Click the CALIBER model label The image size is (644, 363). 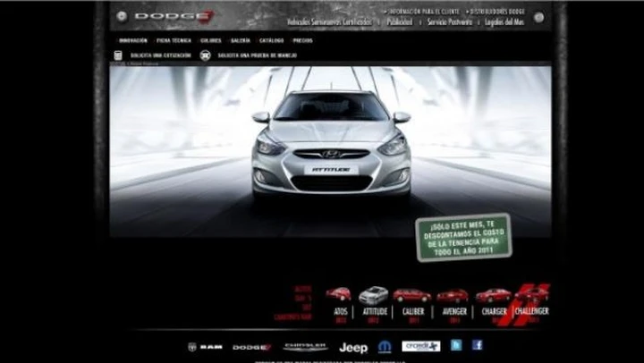[413, 312]
